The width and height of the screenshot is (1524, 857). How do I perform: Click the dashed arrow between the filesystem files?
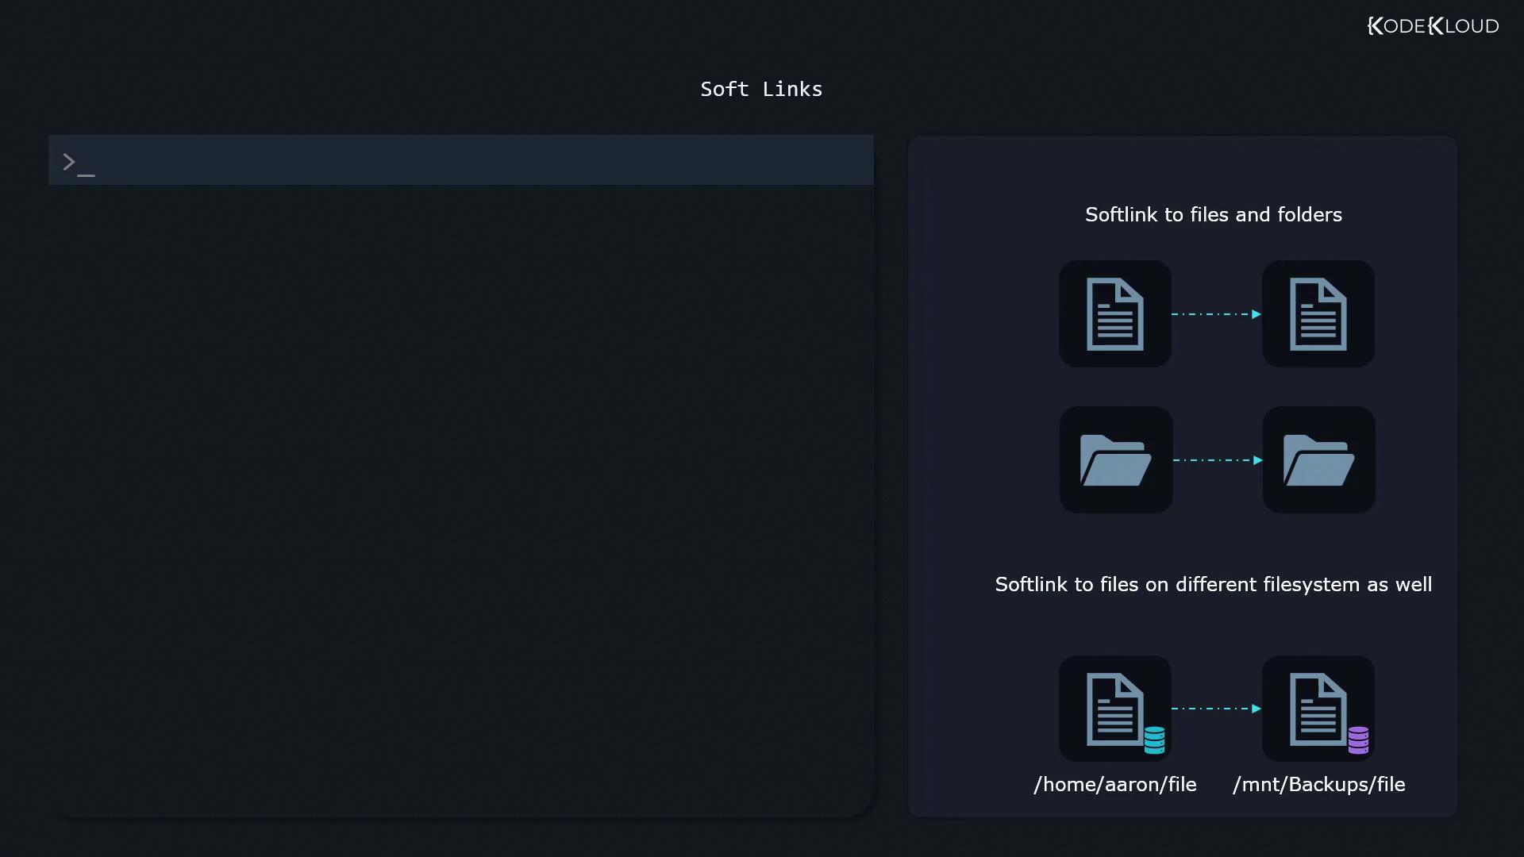(x=1216, y=709)
